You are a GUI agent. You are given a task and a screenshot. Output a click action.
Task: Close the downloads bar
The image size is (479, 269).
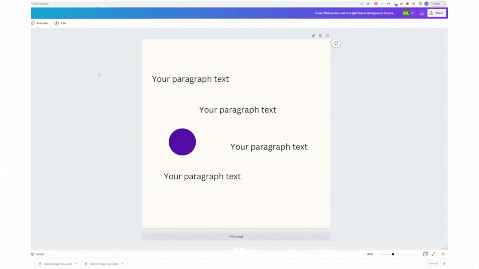click(444, 264)
